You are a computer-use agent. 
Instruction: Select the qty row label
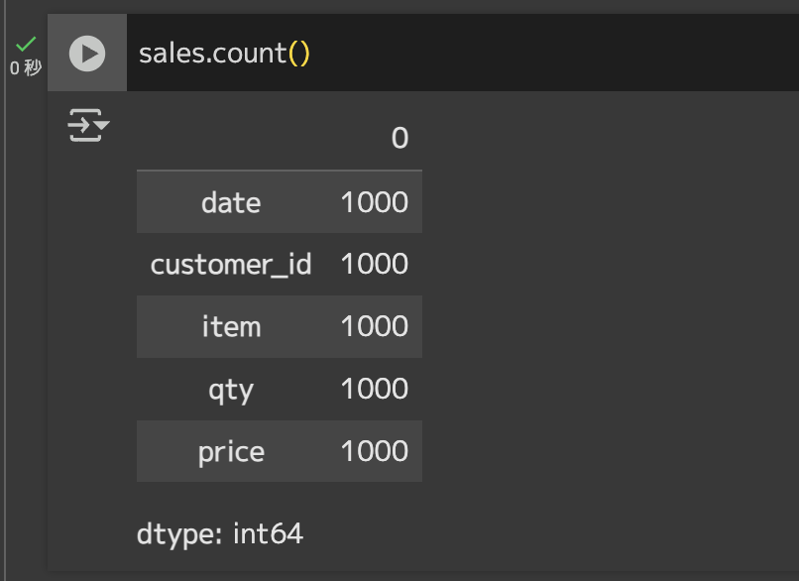pos(231,390)
